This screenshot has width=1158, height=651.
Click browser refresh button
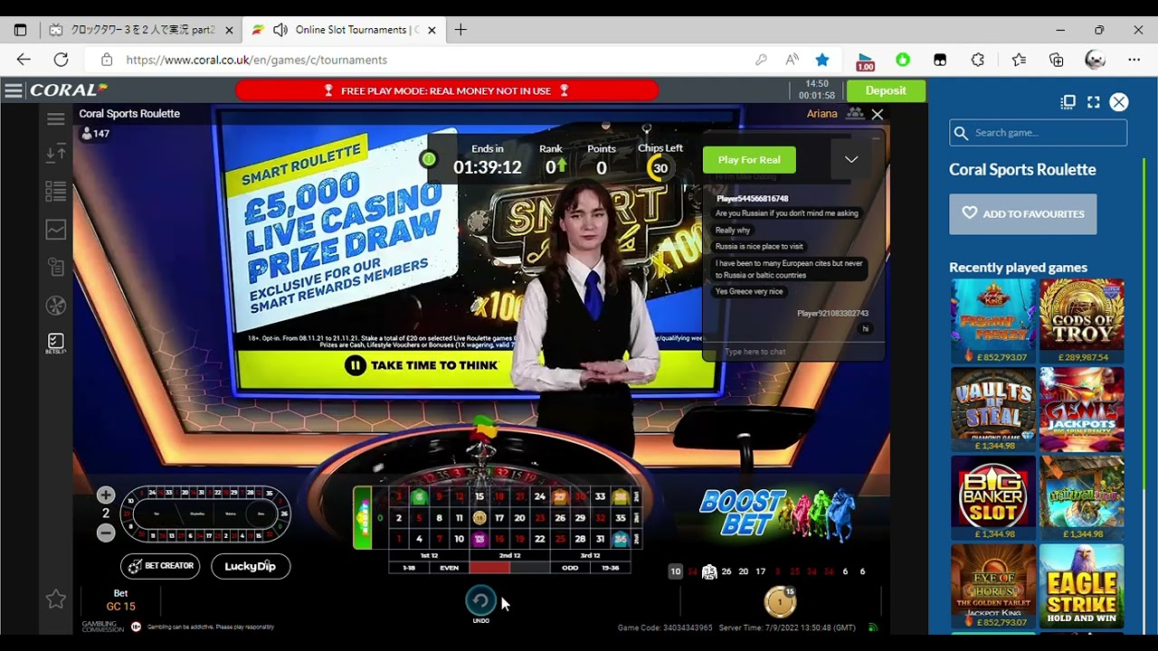coord(61,60)
